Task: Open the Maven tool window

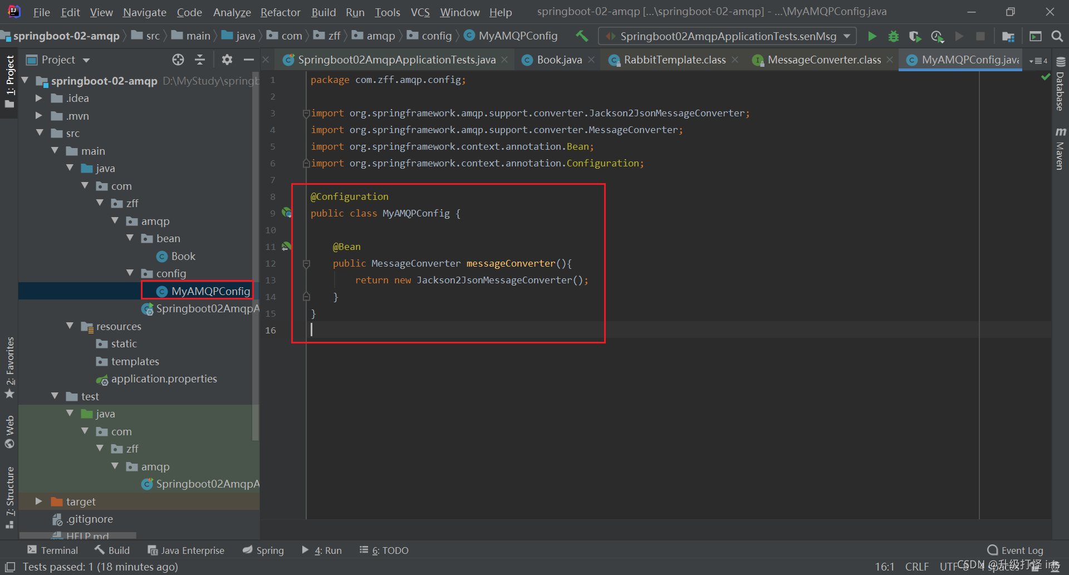Action: [1060, 149]
